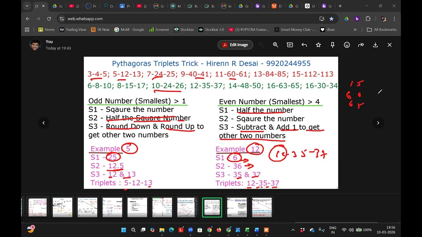
Task: Click the "Today at 19:43" timestamp
Action: [x=58, y=48]
